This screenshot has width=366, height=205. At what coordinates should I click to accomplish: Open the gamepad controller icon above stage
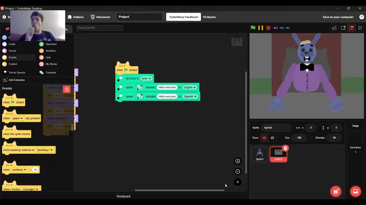click(334, 28)
